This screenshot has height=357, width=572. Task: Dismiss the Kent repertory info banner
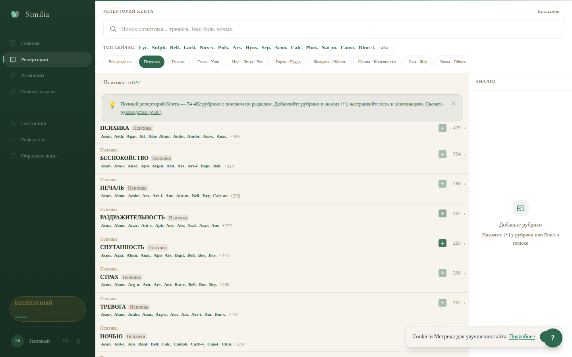click(x=454, y=104)
